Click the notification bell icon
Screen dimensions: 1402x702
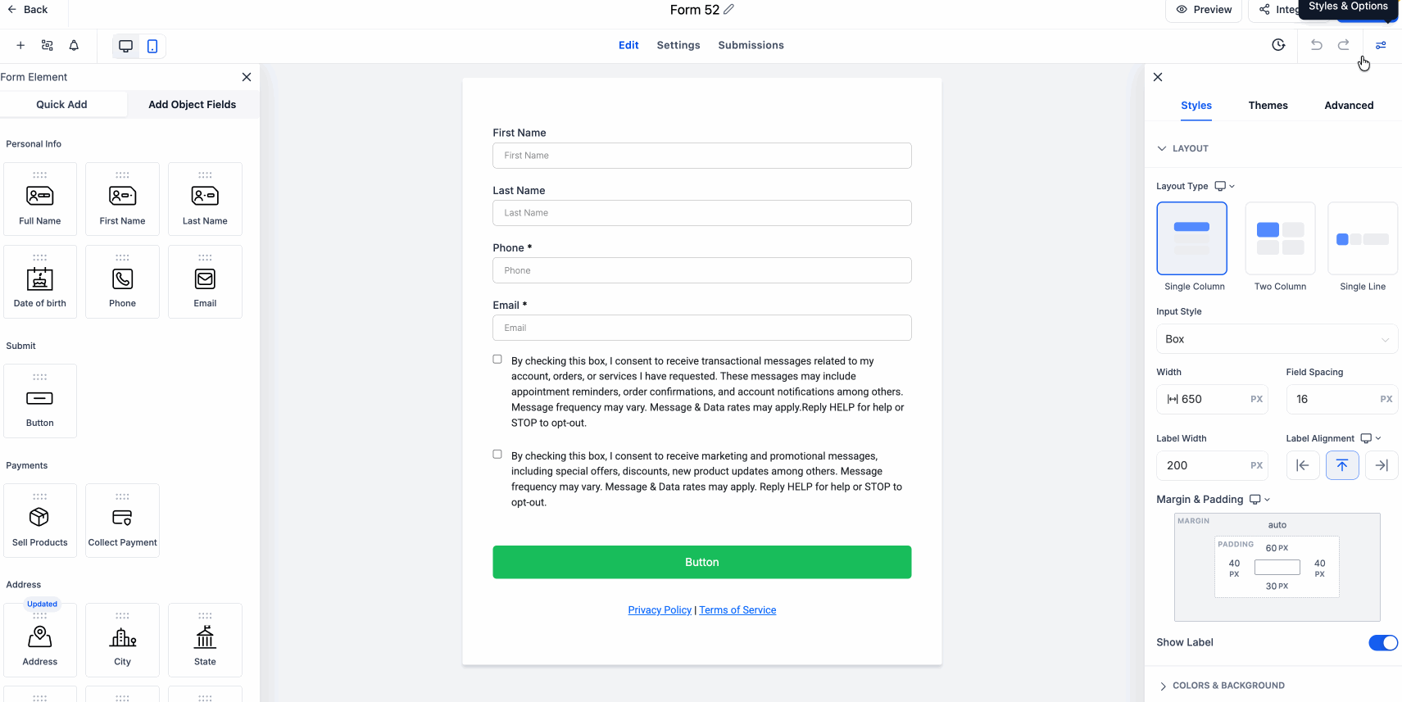[74, 46]
